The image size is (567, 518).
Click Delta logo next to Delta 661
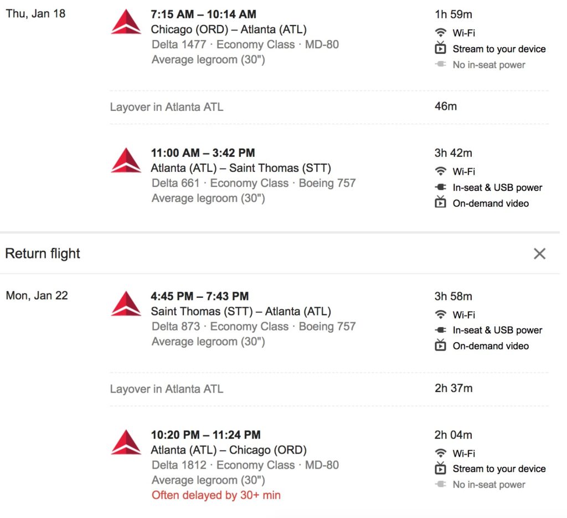[126, 160]
